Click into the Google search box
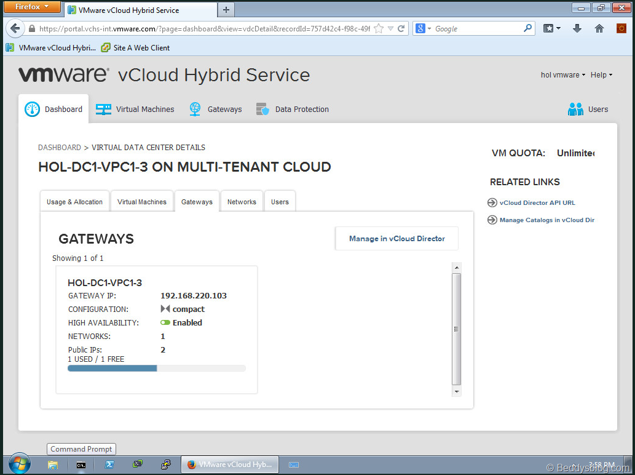Viewport: 635px width, 475px height. tap(478, 29)
